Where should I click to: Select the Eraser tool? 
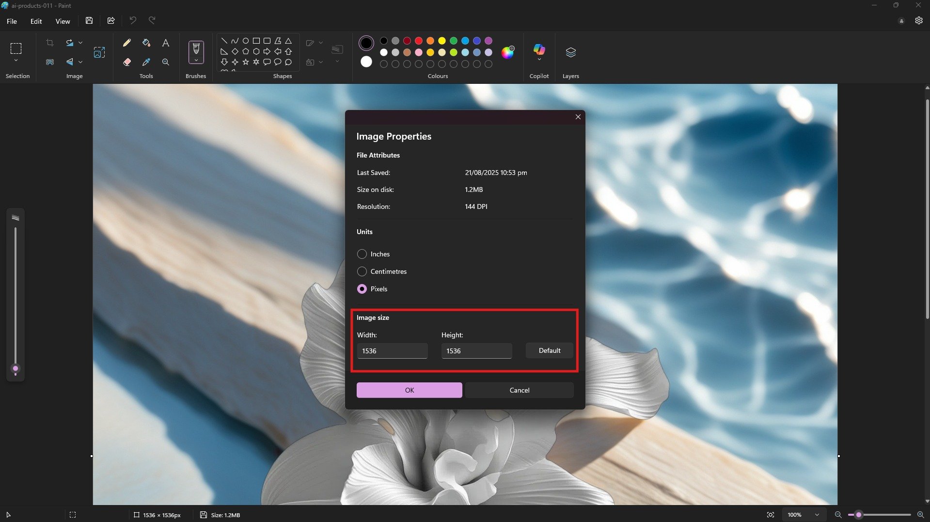(x=127, y=62)
